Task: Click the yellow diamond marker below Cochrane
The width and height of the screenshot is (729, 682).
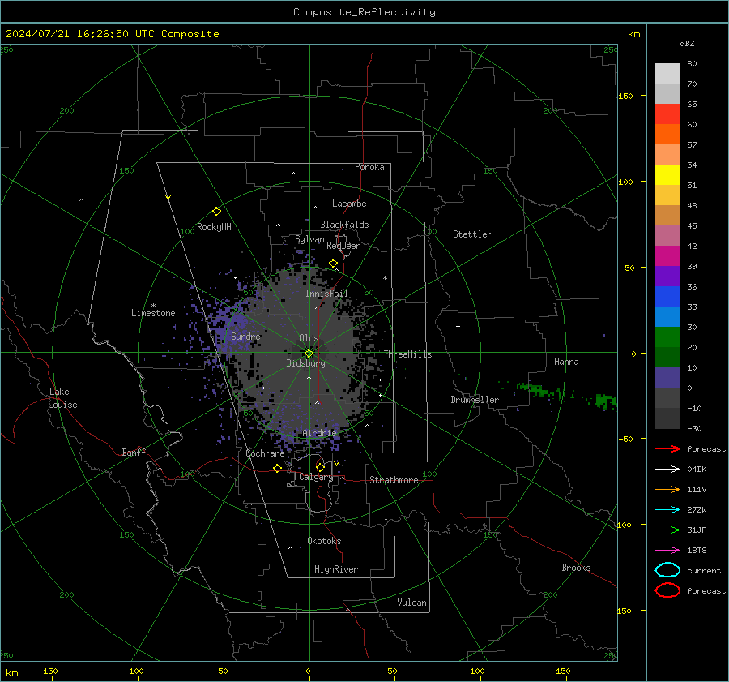Action: (278, 468)
